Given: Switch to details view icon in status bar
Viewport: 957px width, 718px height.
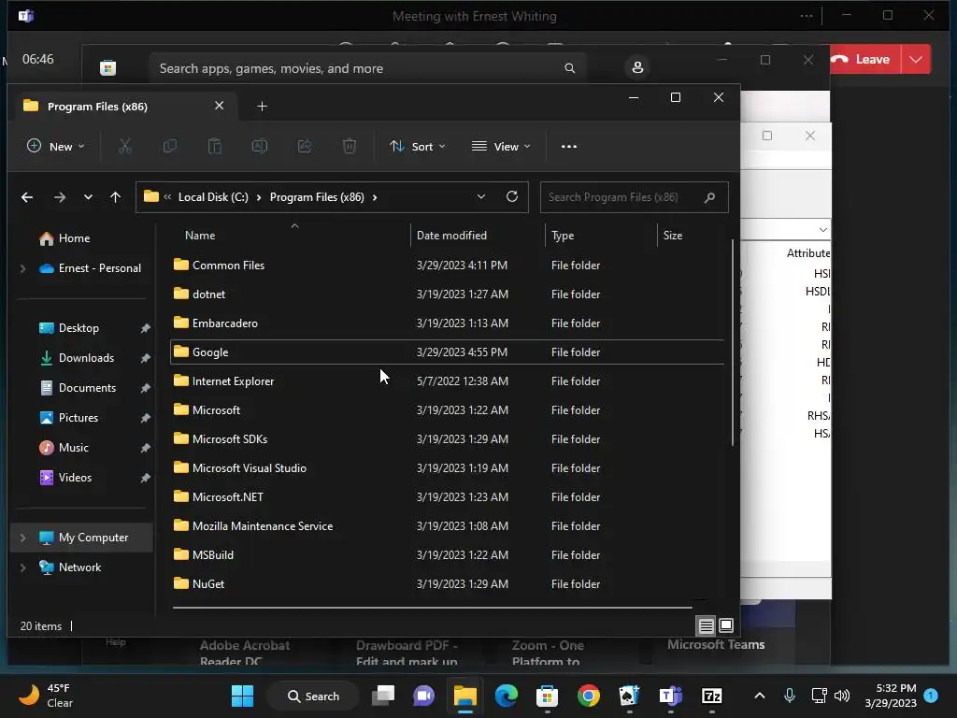Looking at the screenshot, I should pyautogui.click(x=707, y=625).
